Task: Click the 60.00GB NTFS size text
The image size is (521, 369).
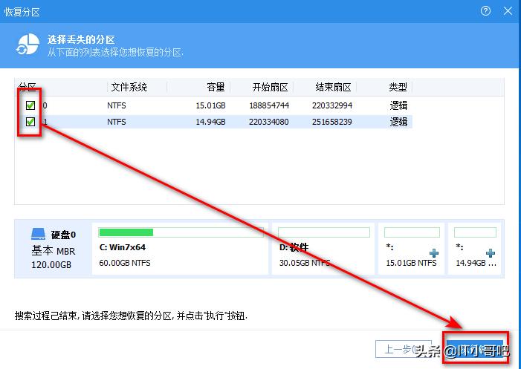Action: [x=125, y=263]
